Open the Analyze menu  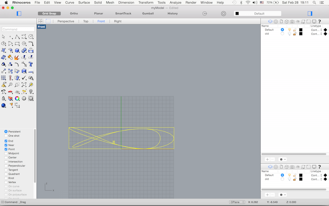tap(176, 2)
